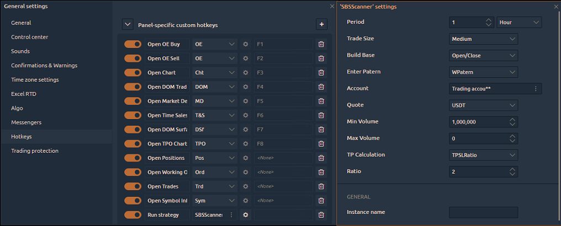
Task: Click three-dot menu next to SBSScanner
Action: [x=231, y=215]
